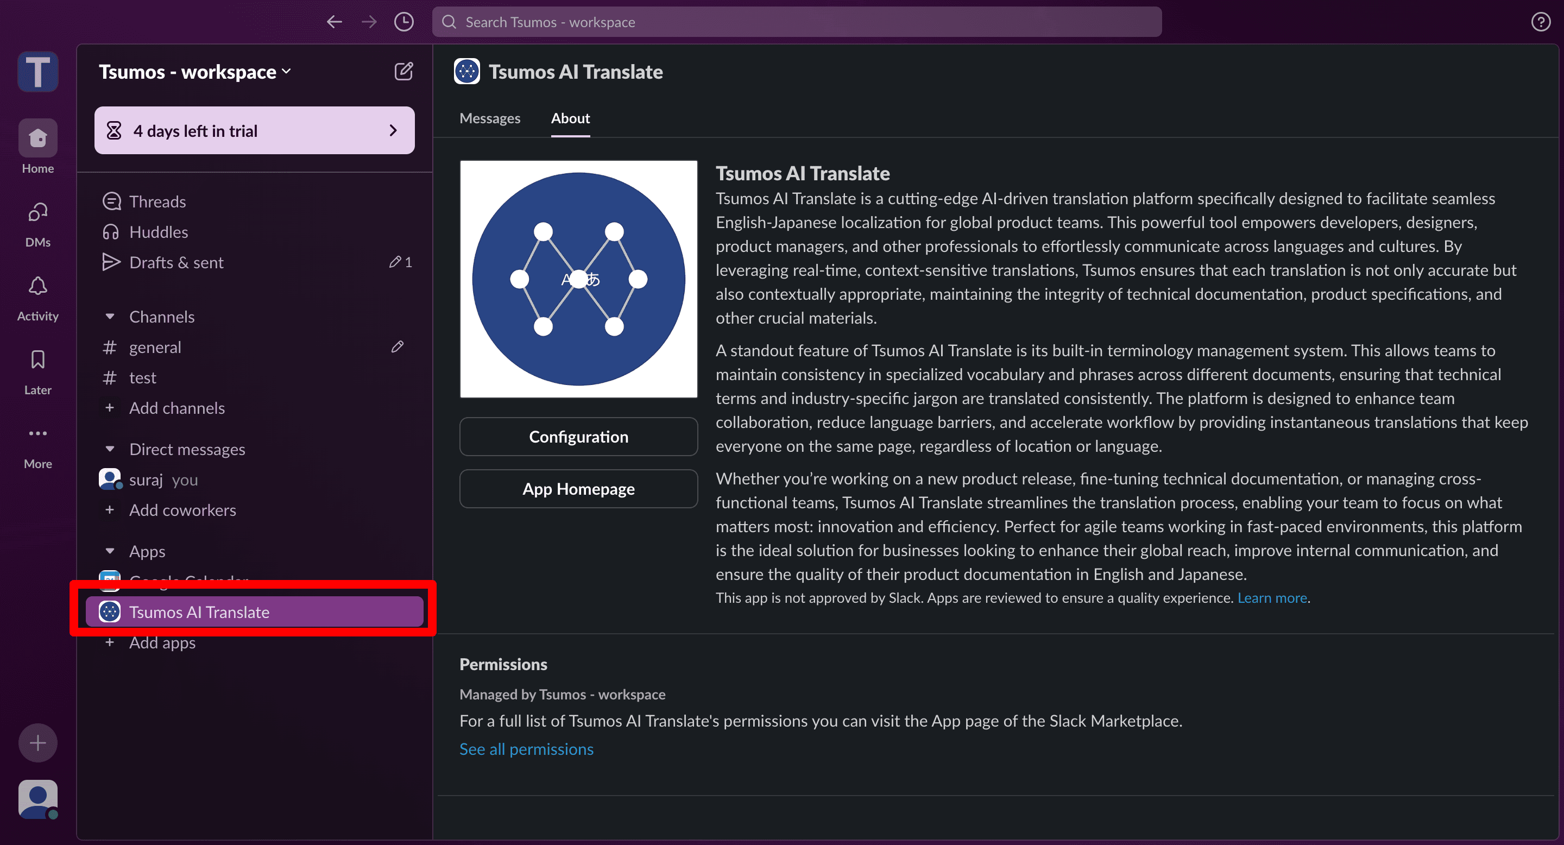
Task: Open the Learn more link
Action: tap(1272, 598)
